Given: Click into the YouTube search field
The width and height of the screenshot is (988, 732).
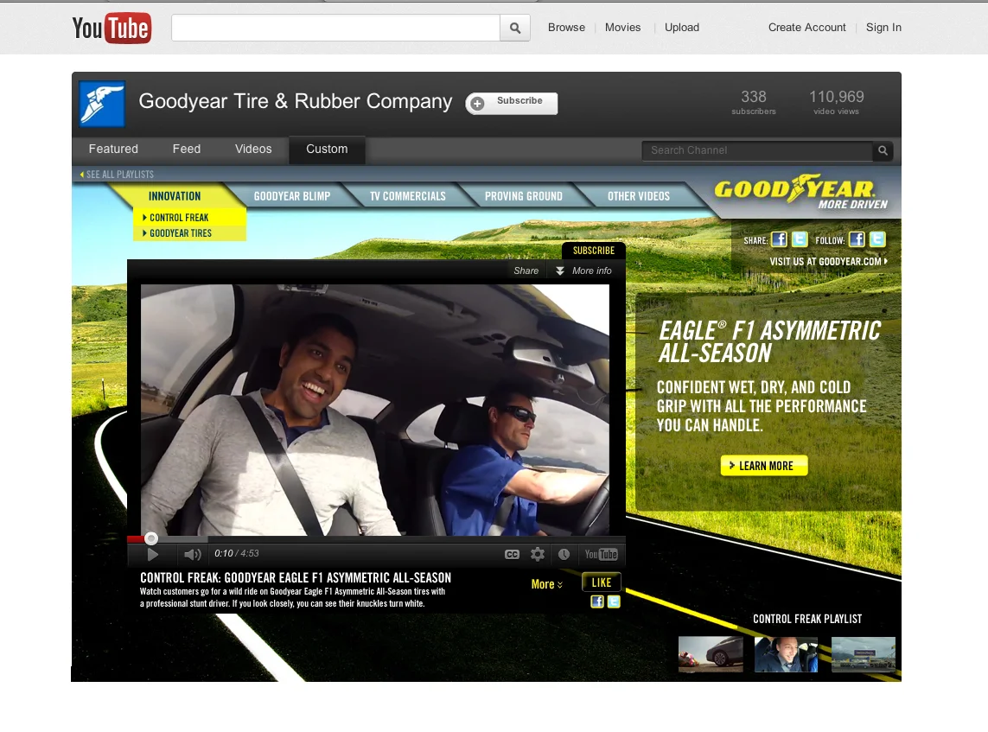Looking at the screenshot, I should pos(336,28).
